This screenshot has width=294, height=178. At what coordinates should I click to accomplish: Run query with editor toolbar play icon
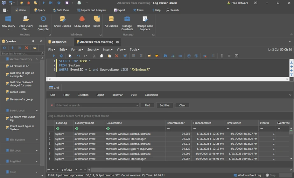coord(54,56)
